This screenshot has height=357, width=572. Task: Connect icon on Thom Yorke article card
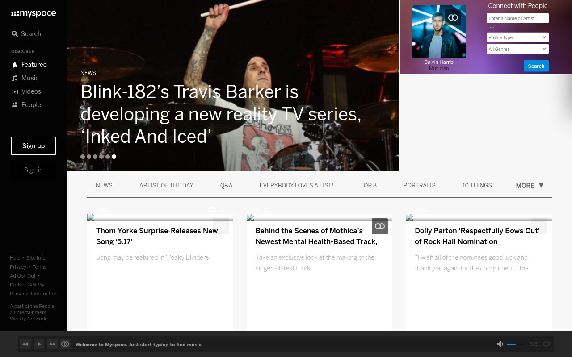point(221,226)
